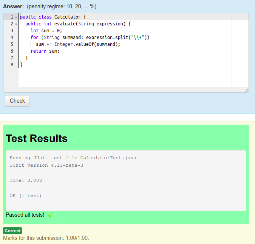Click the 'Answer:' label
The height and width of the screenshot is (244, 255).
pos(14,6)
